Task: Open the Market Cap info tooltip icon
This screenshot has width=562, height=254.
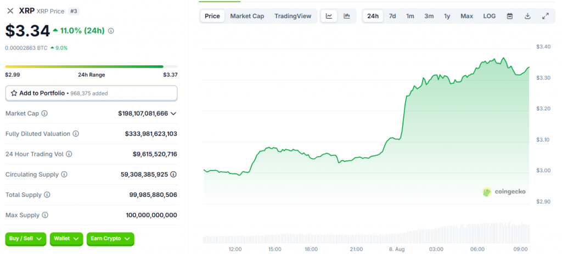Action: [44, 113]
